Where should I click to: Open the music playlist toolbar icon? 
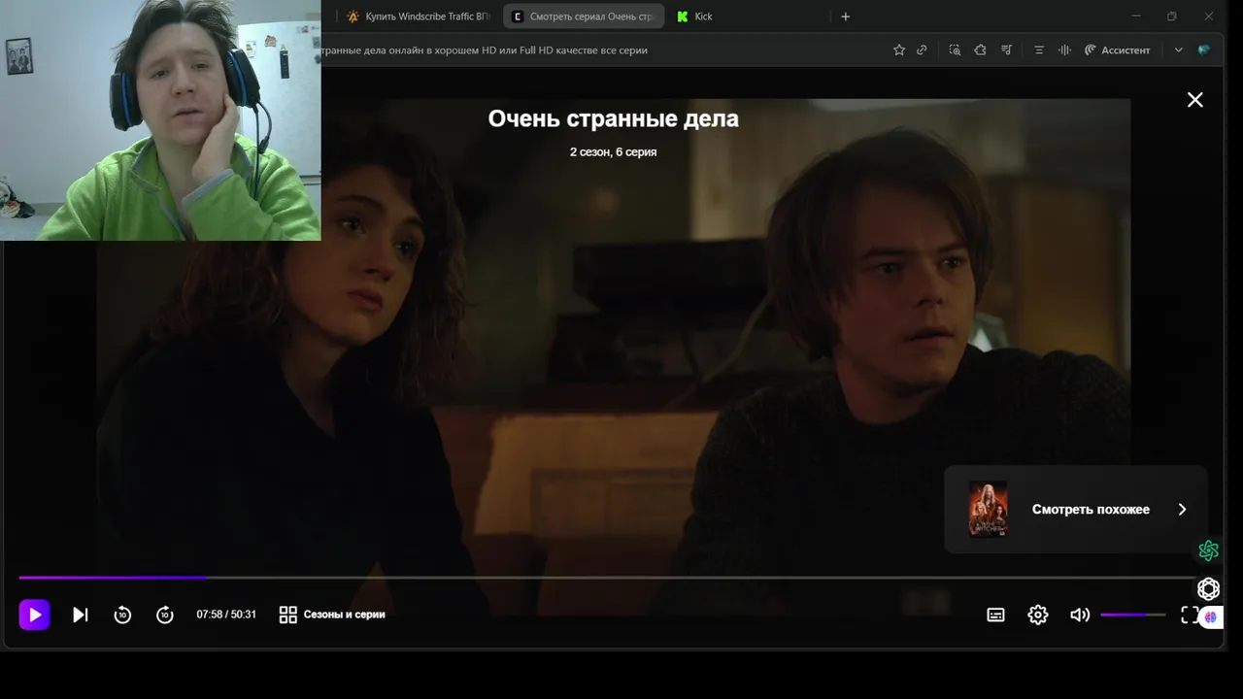click(1007, 50)
